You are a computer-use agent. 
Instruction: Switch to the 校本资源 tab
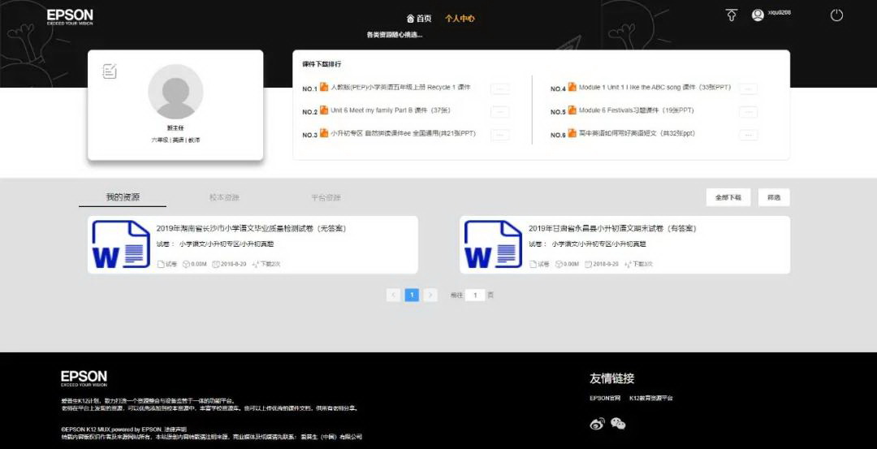[224, 197]
